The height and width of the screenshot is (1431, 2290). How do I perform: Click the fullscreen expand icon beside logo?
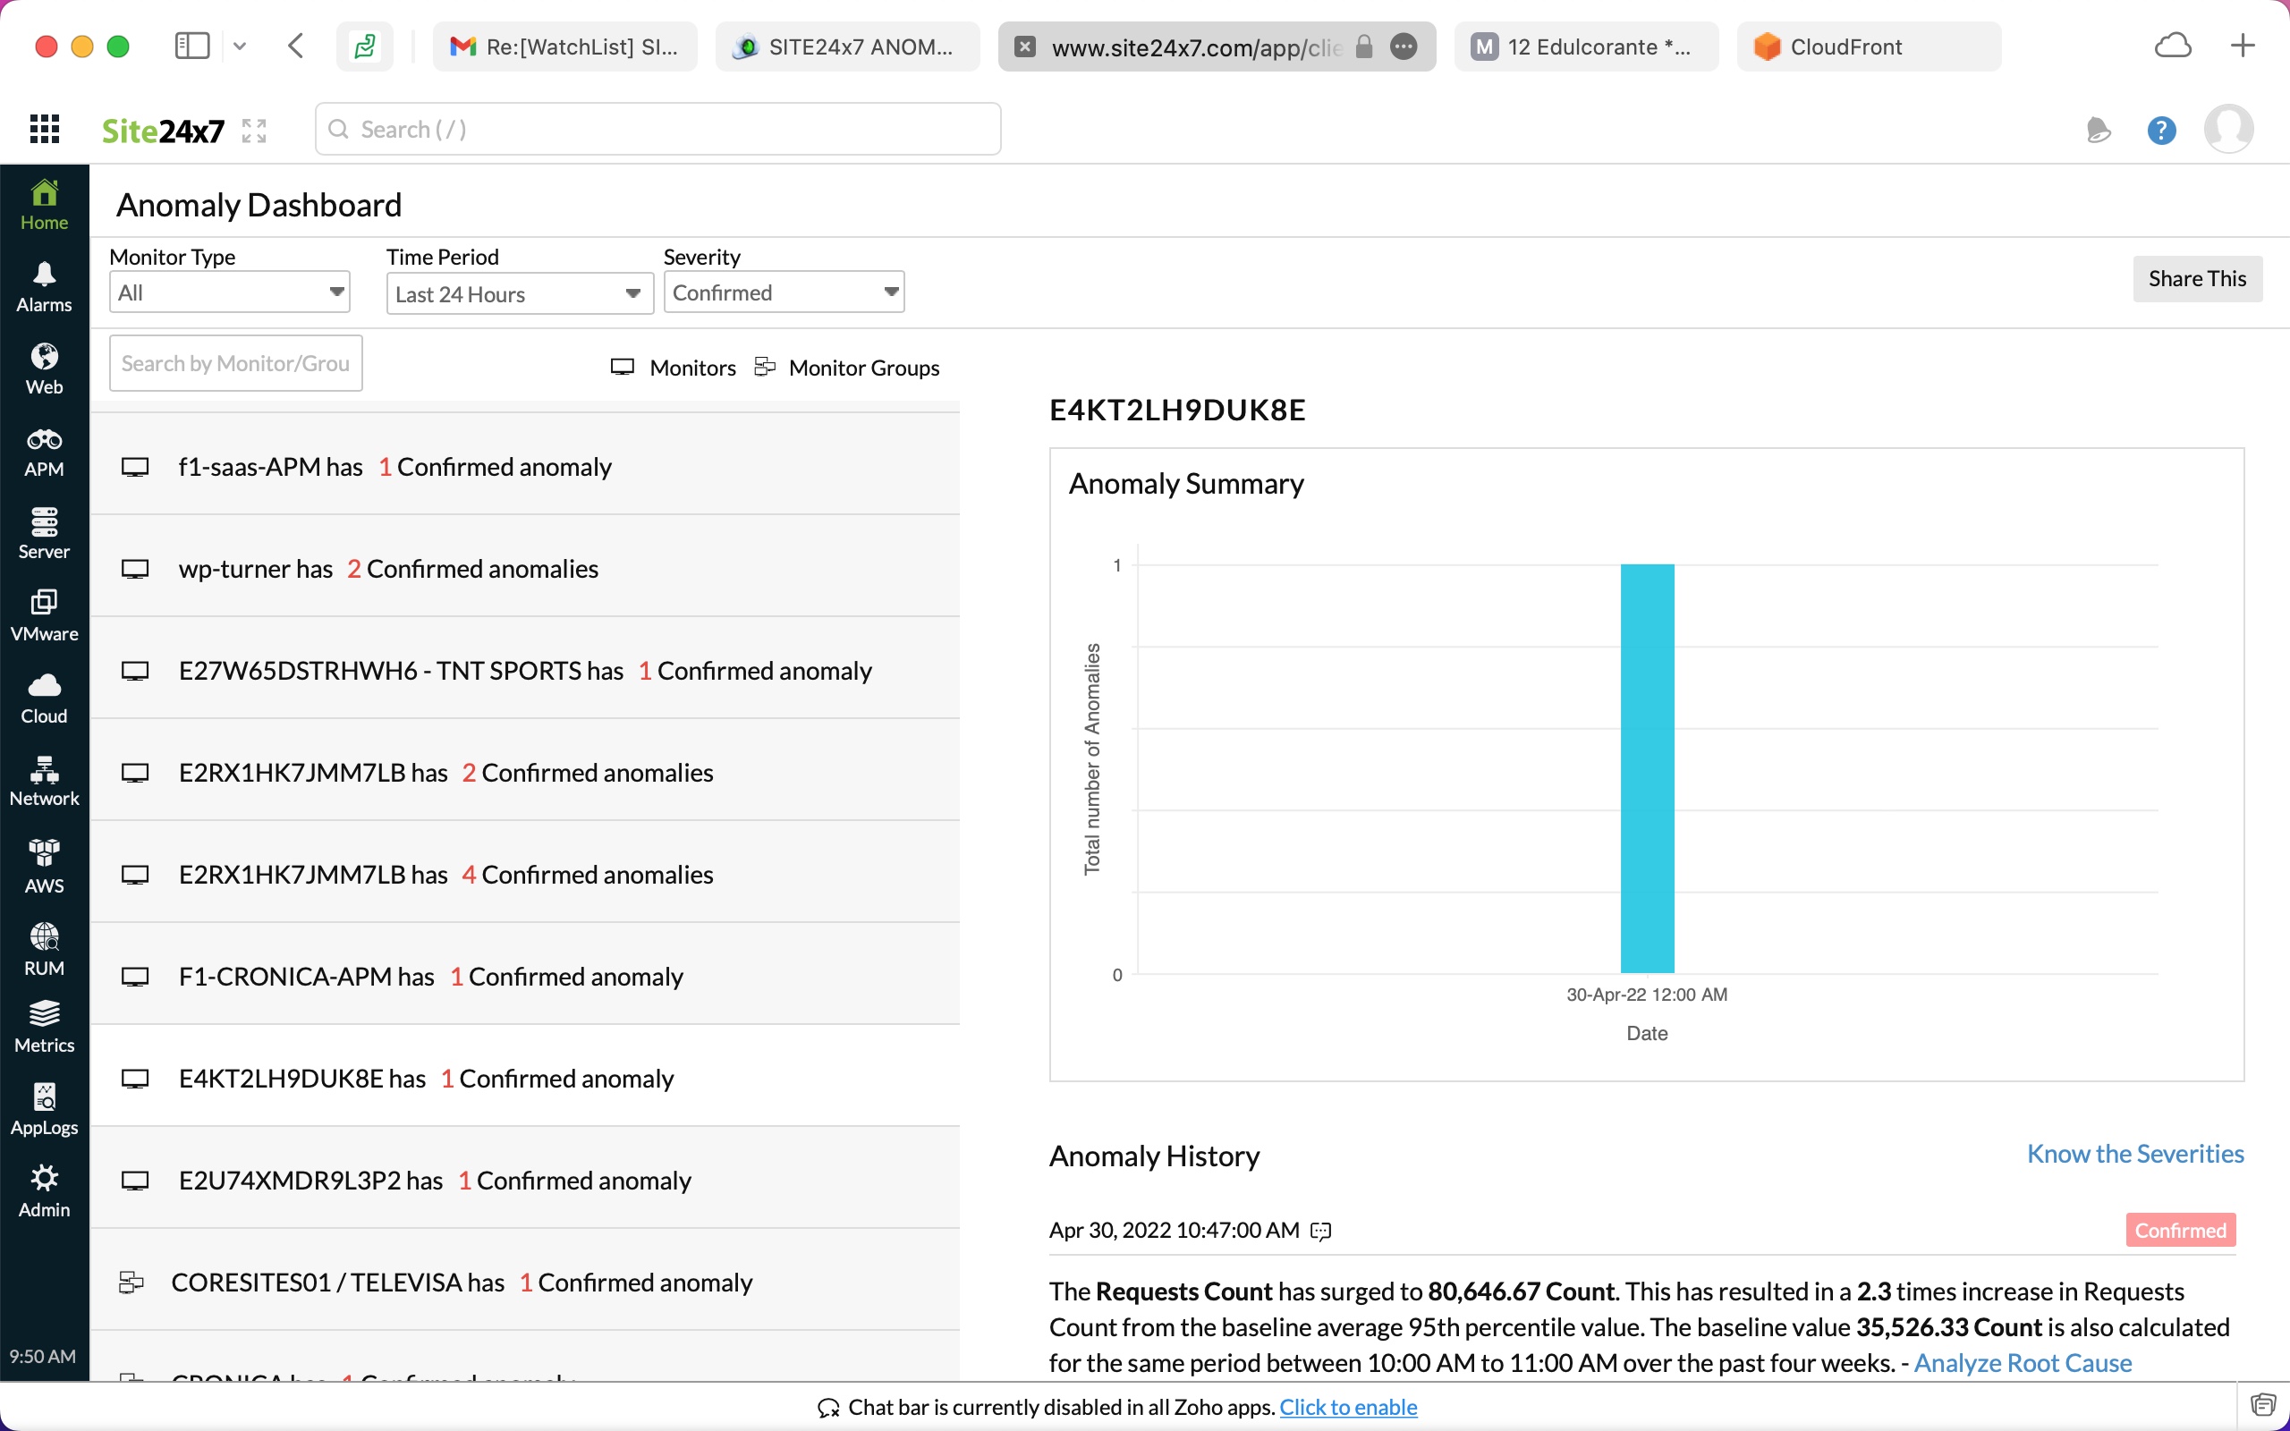pos(254,130)
